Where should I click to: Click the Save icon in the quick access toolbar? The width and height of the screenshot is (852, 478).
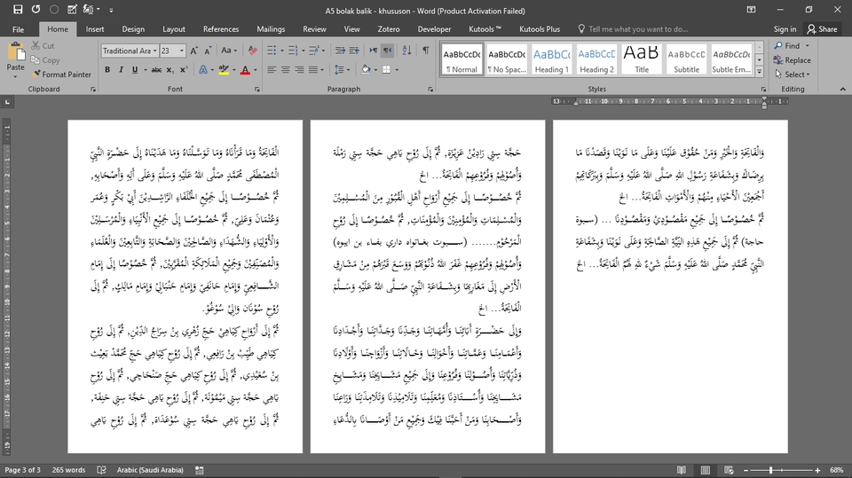(x=17, y=9)
